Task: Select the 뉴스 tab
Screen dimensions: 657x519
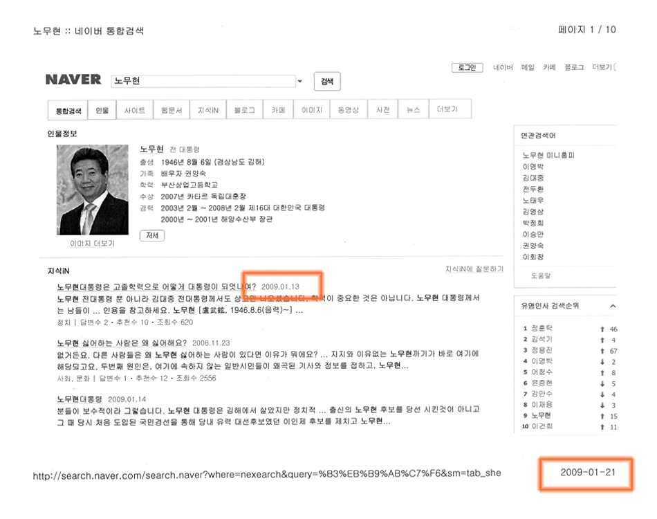Action: [x=413, y=110]
